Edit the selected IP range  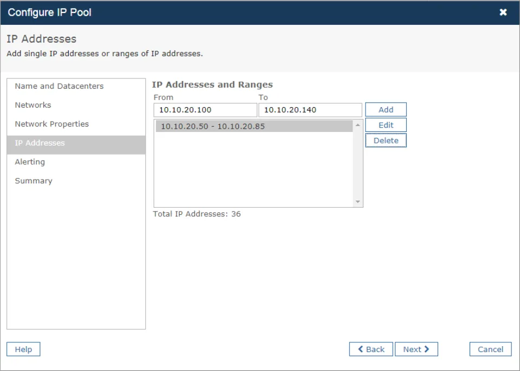(386, 125)
